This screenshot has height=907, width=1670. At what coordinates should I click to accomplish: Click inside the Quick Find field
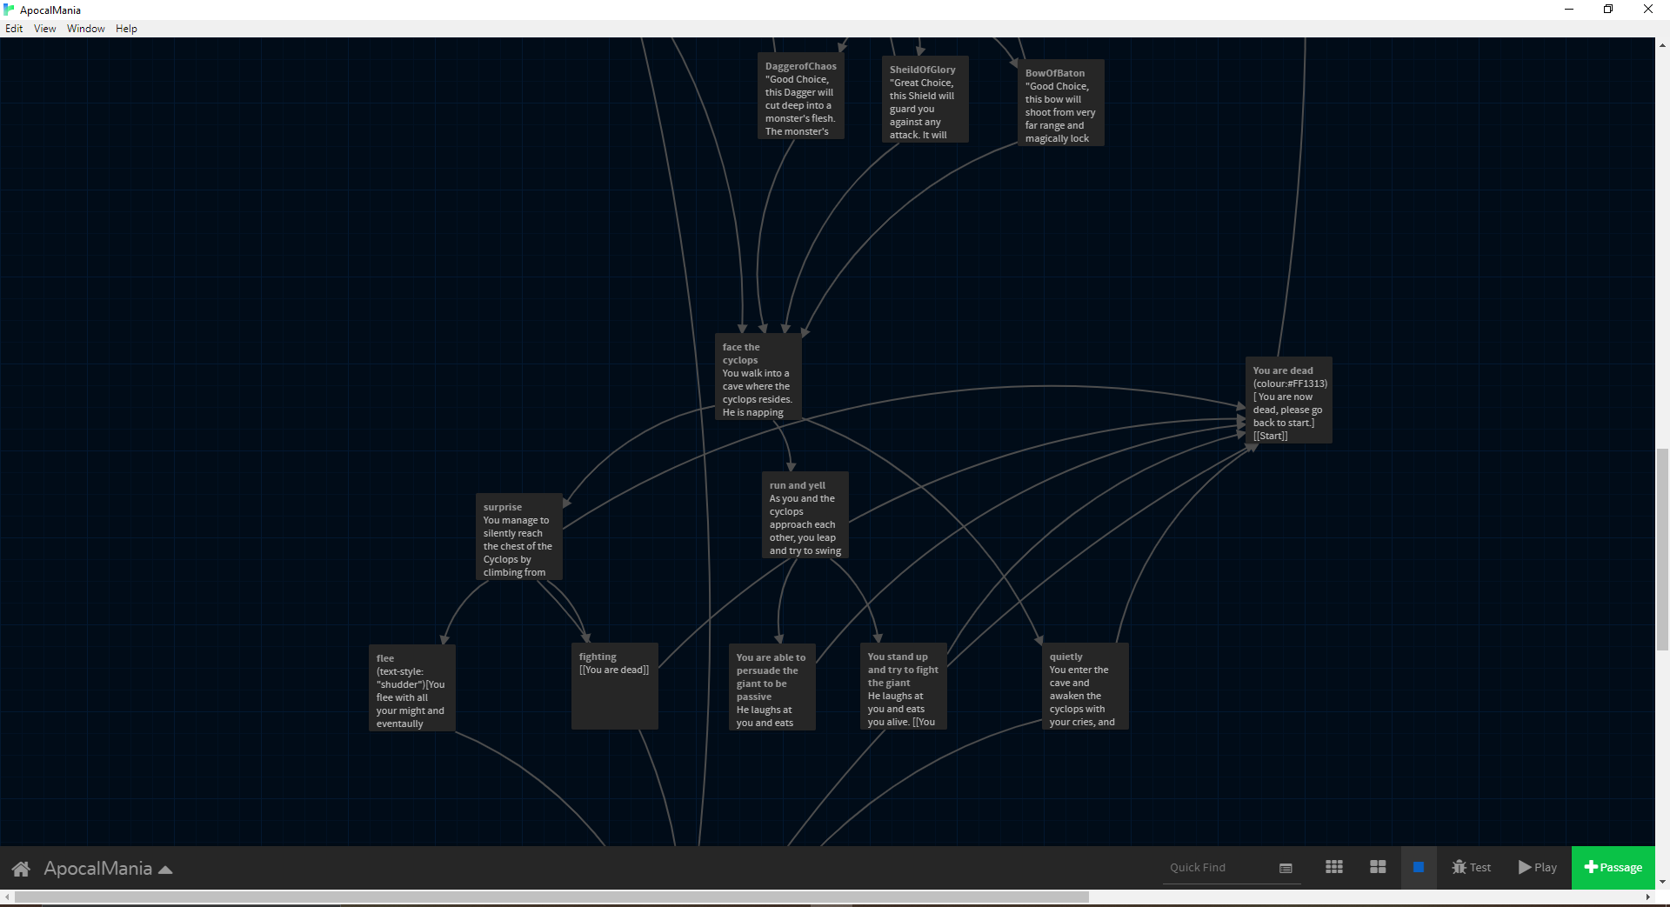pos(1213,867)
